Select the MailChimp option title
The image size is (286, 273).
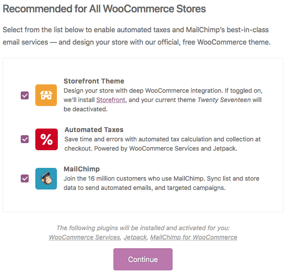click(82, 169)
